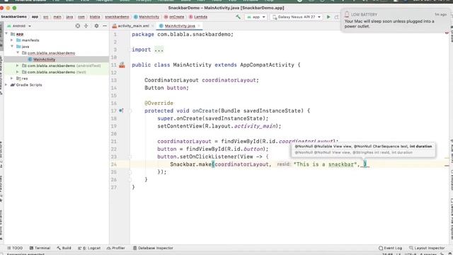This screenshot has width=453, height=255.
Task: Click the MainActivity breadcrumb
Action: coord(147,17)
